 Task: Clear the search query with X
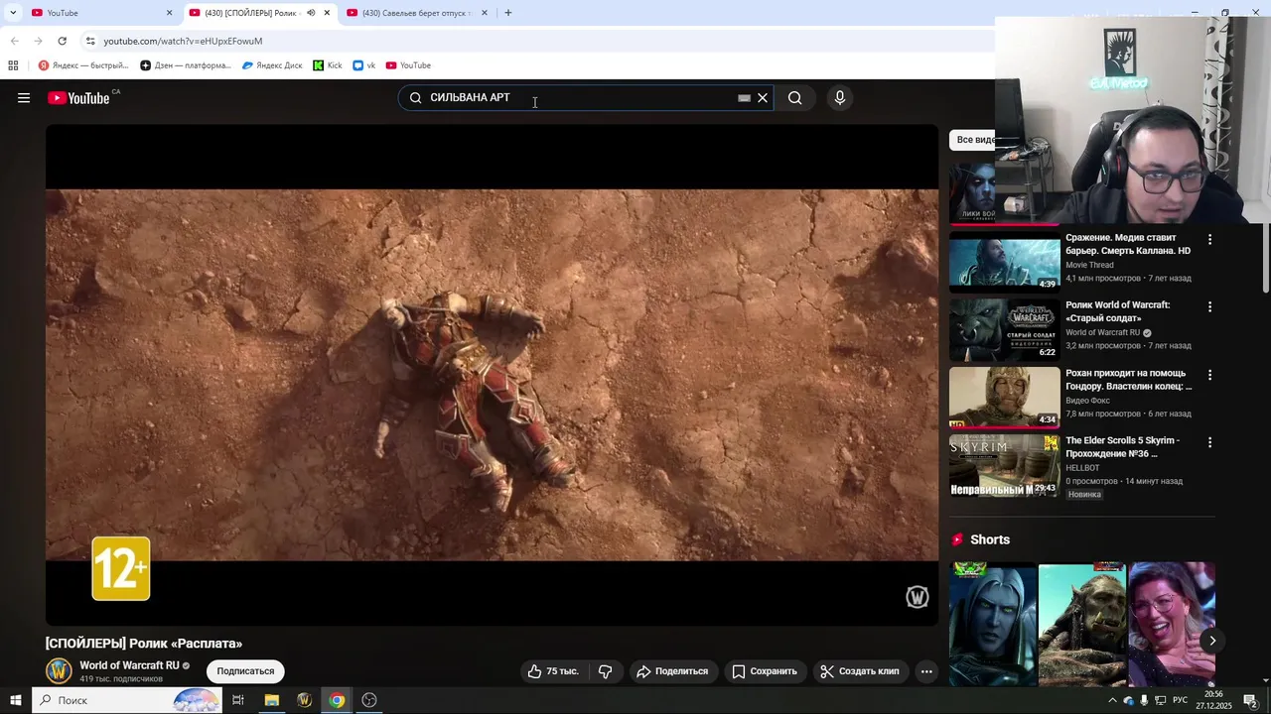click(x=763, y=98)
